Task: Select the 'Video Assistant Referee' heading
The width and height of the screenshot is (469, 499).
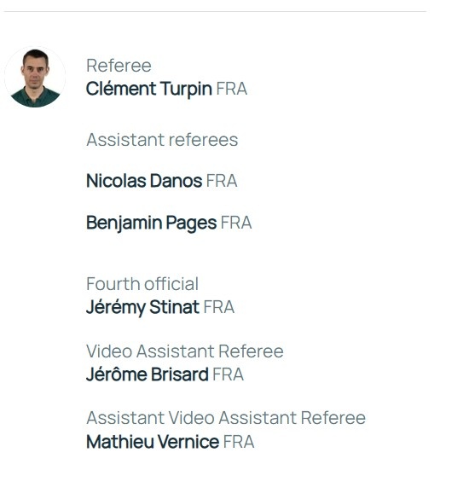Action: 185,351
